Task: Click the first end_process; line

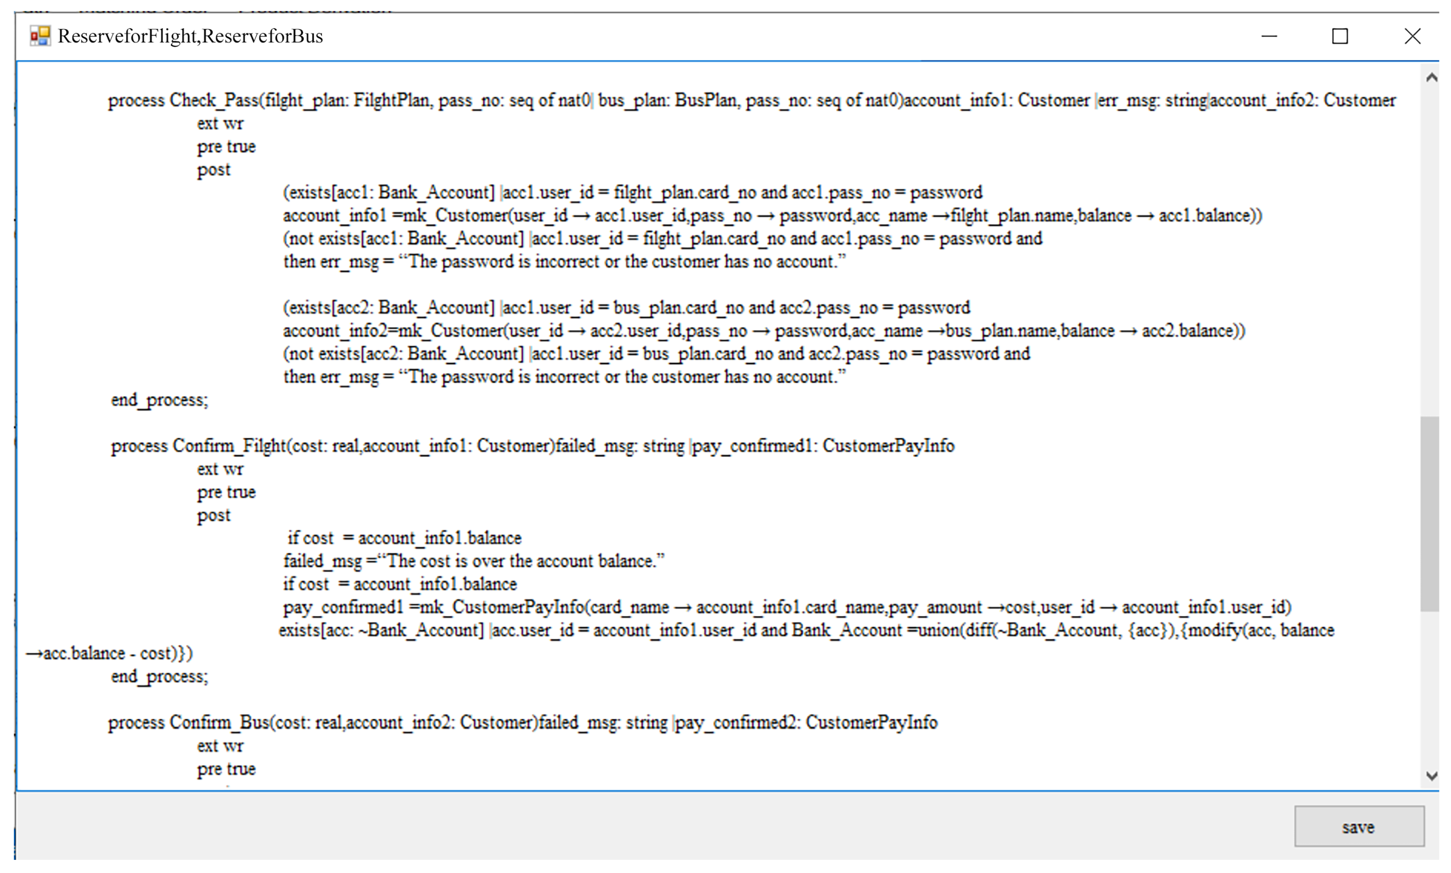Action: coord(160,400)
